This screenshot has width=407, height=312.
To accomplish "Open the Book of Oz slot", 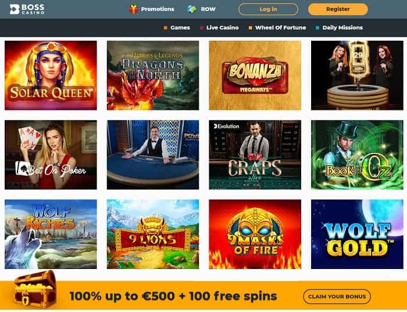I will click(x=357, y=155).
